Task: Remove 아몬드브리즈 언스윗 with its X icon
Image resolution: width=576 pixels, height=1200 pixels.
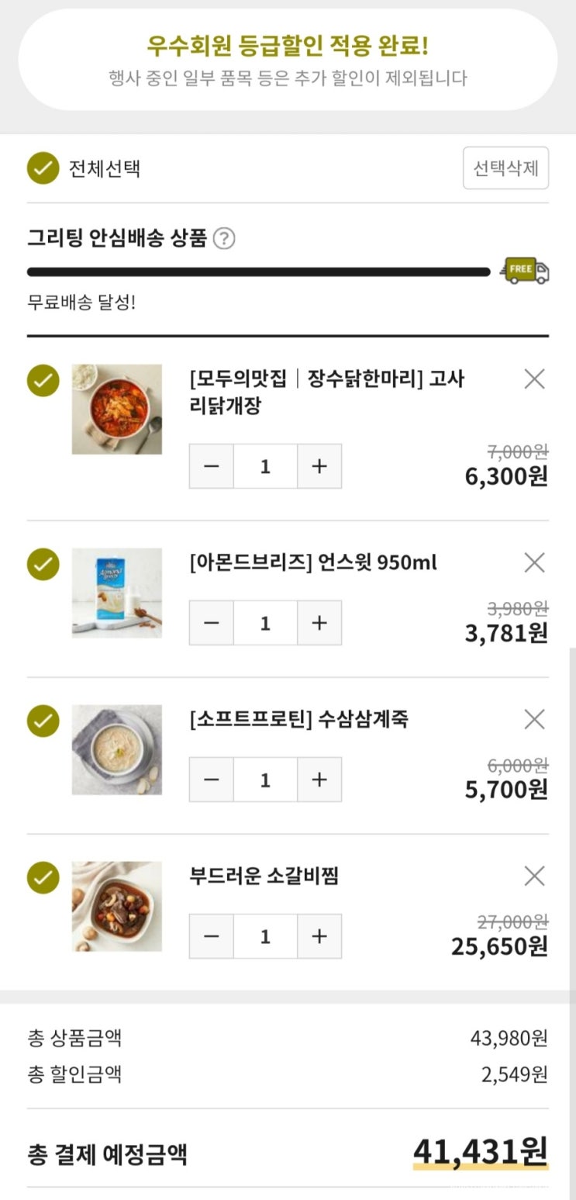Action: tap(534, 562)
